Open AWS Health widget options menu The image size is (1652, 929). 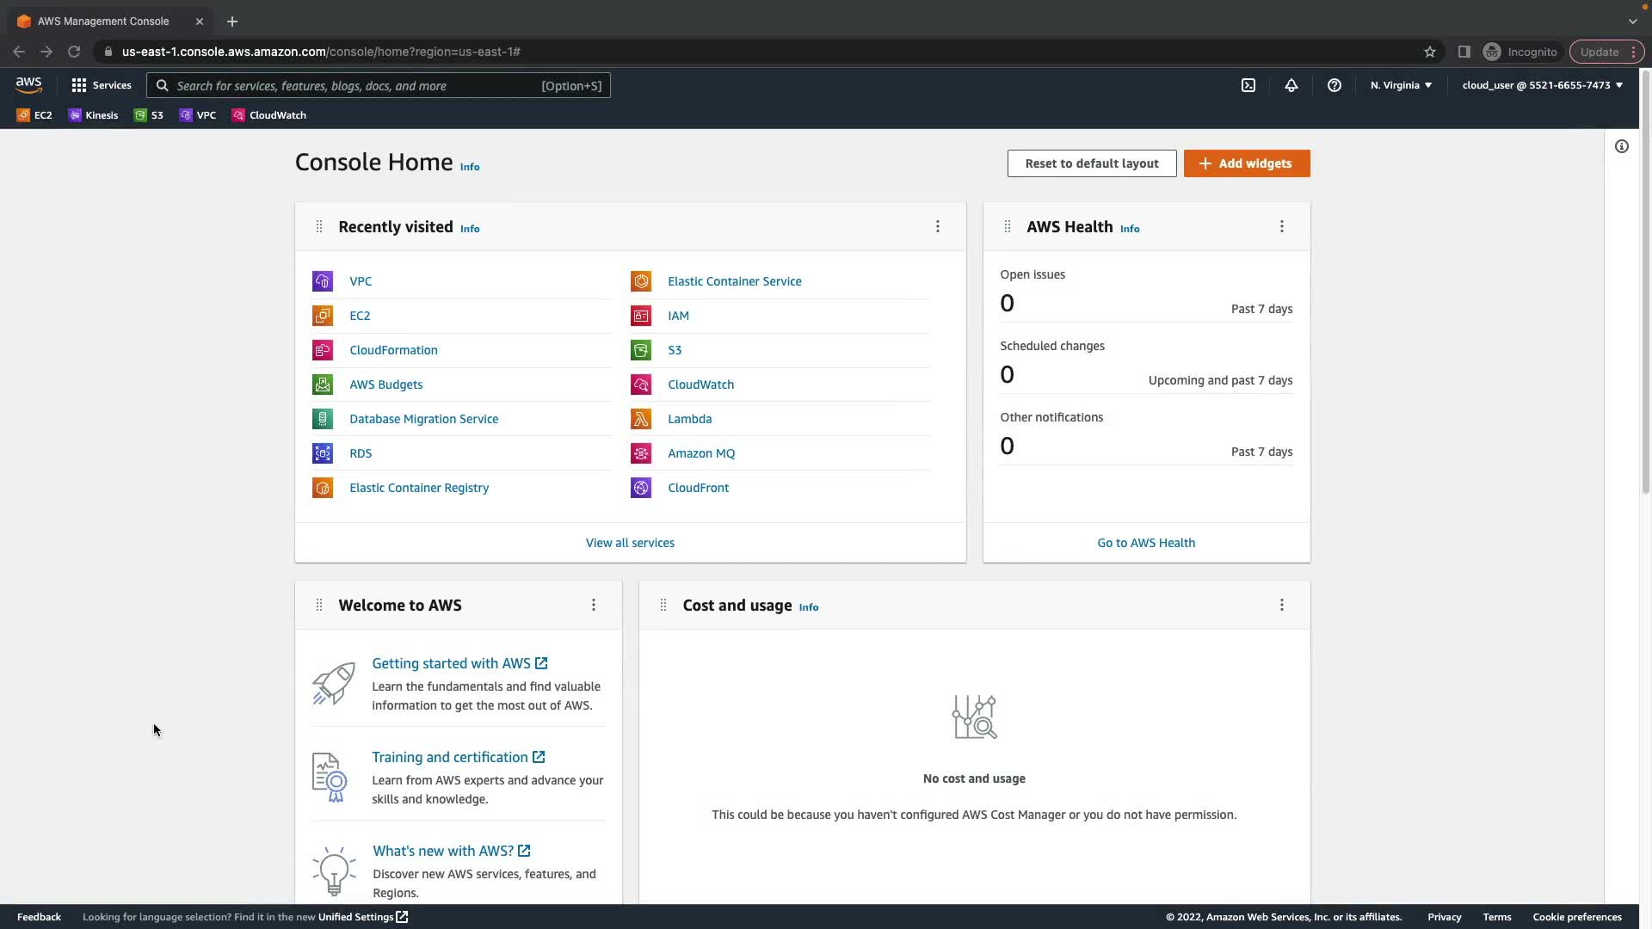point(1282,226)
